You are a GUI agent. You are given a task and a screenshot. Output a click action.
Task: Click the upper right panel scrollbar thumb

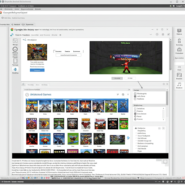click(167, 98)
